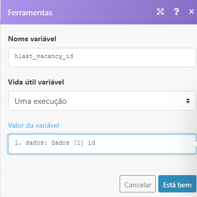Expand the Ferramentas dialog to fullscreen

click(x=160, y=12)
